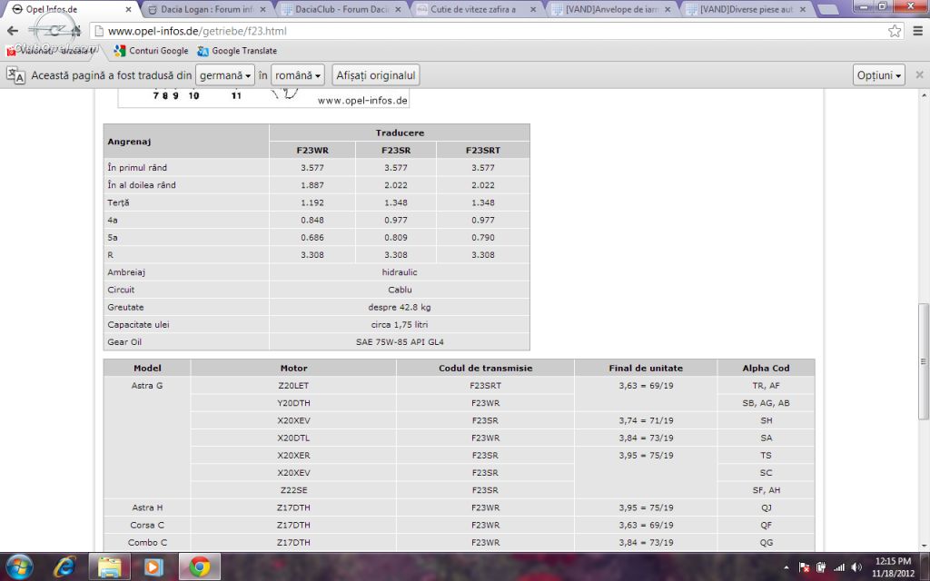Switch to the Cutie de viteze zafira tab
Screen dimensions: 930x581
(x=471, y=9)
